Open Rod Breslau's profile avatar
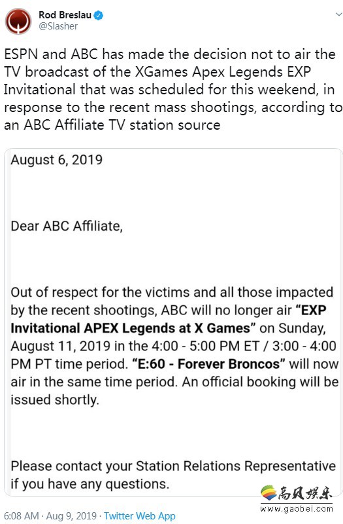Image resolution: width=343 pixels, height=524 pixels. [18, 21]
